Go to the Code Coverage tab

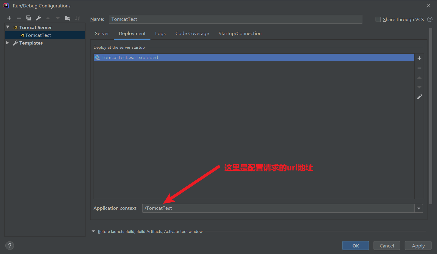click(192, 34)
